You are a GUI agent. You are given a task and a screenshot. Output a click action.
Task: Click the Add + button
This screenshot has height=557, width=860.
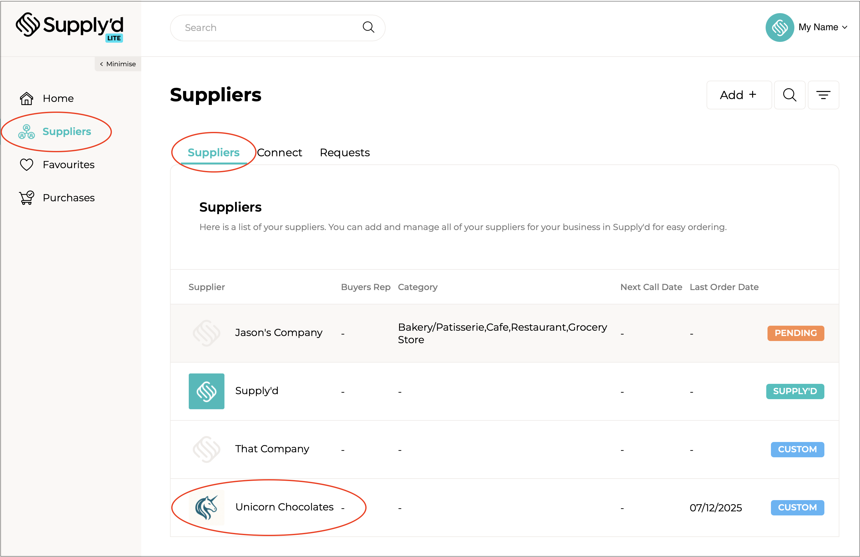click(x=738, y=95)
